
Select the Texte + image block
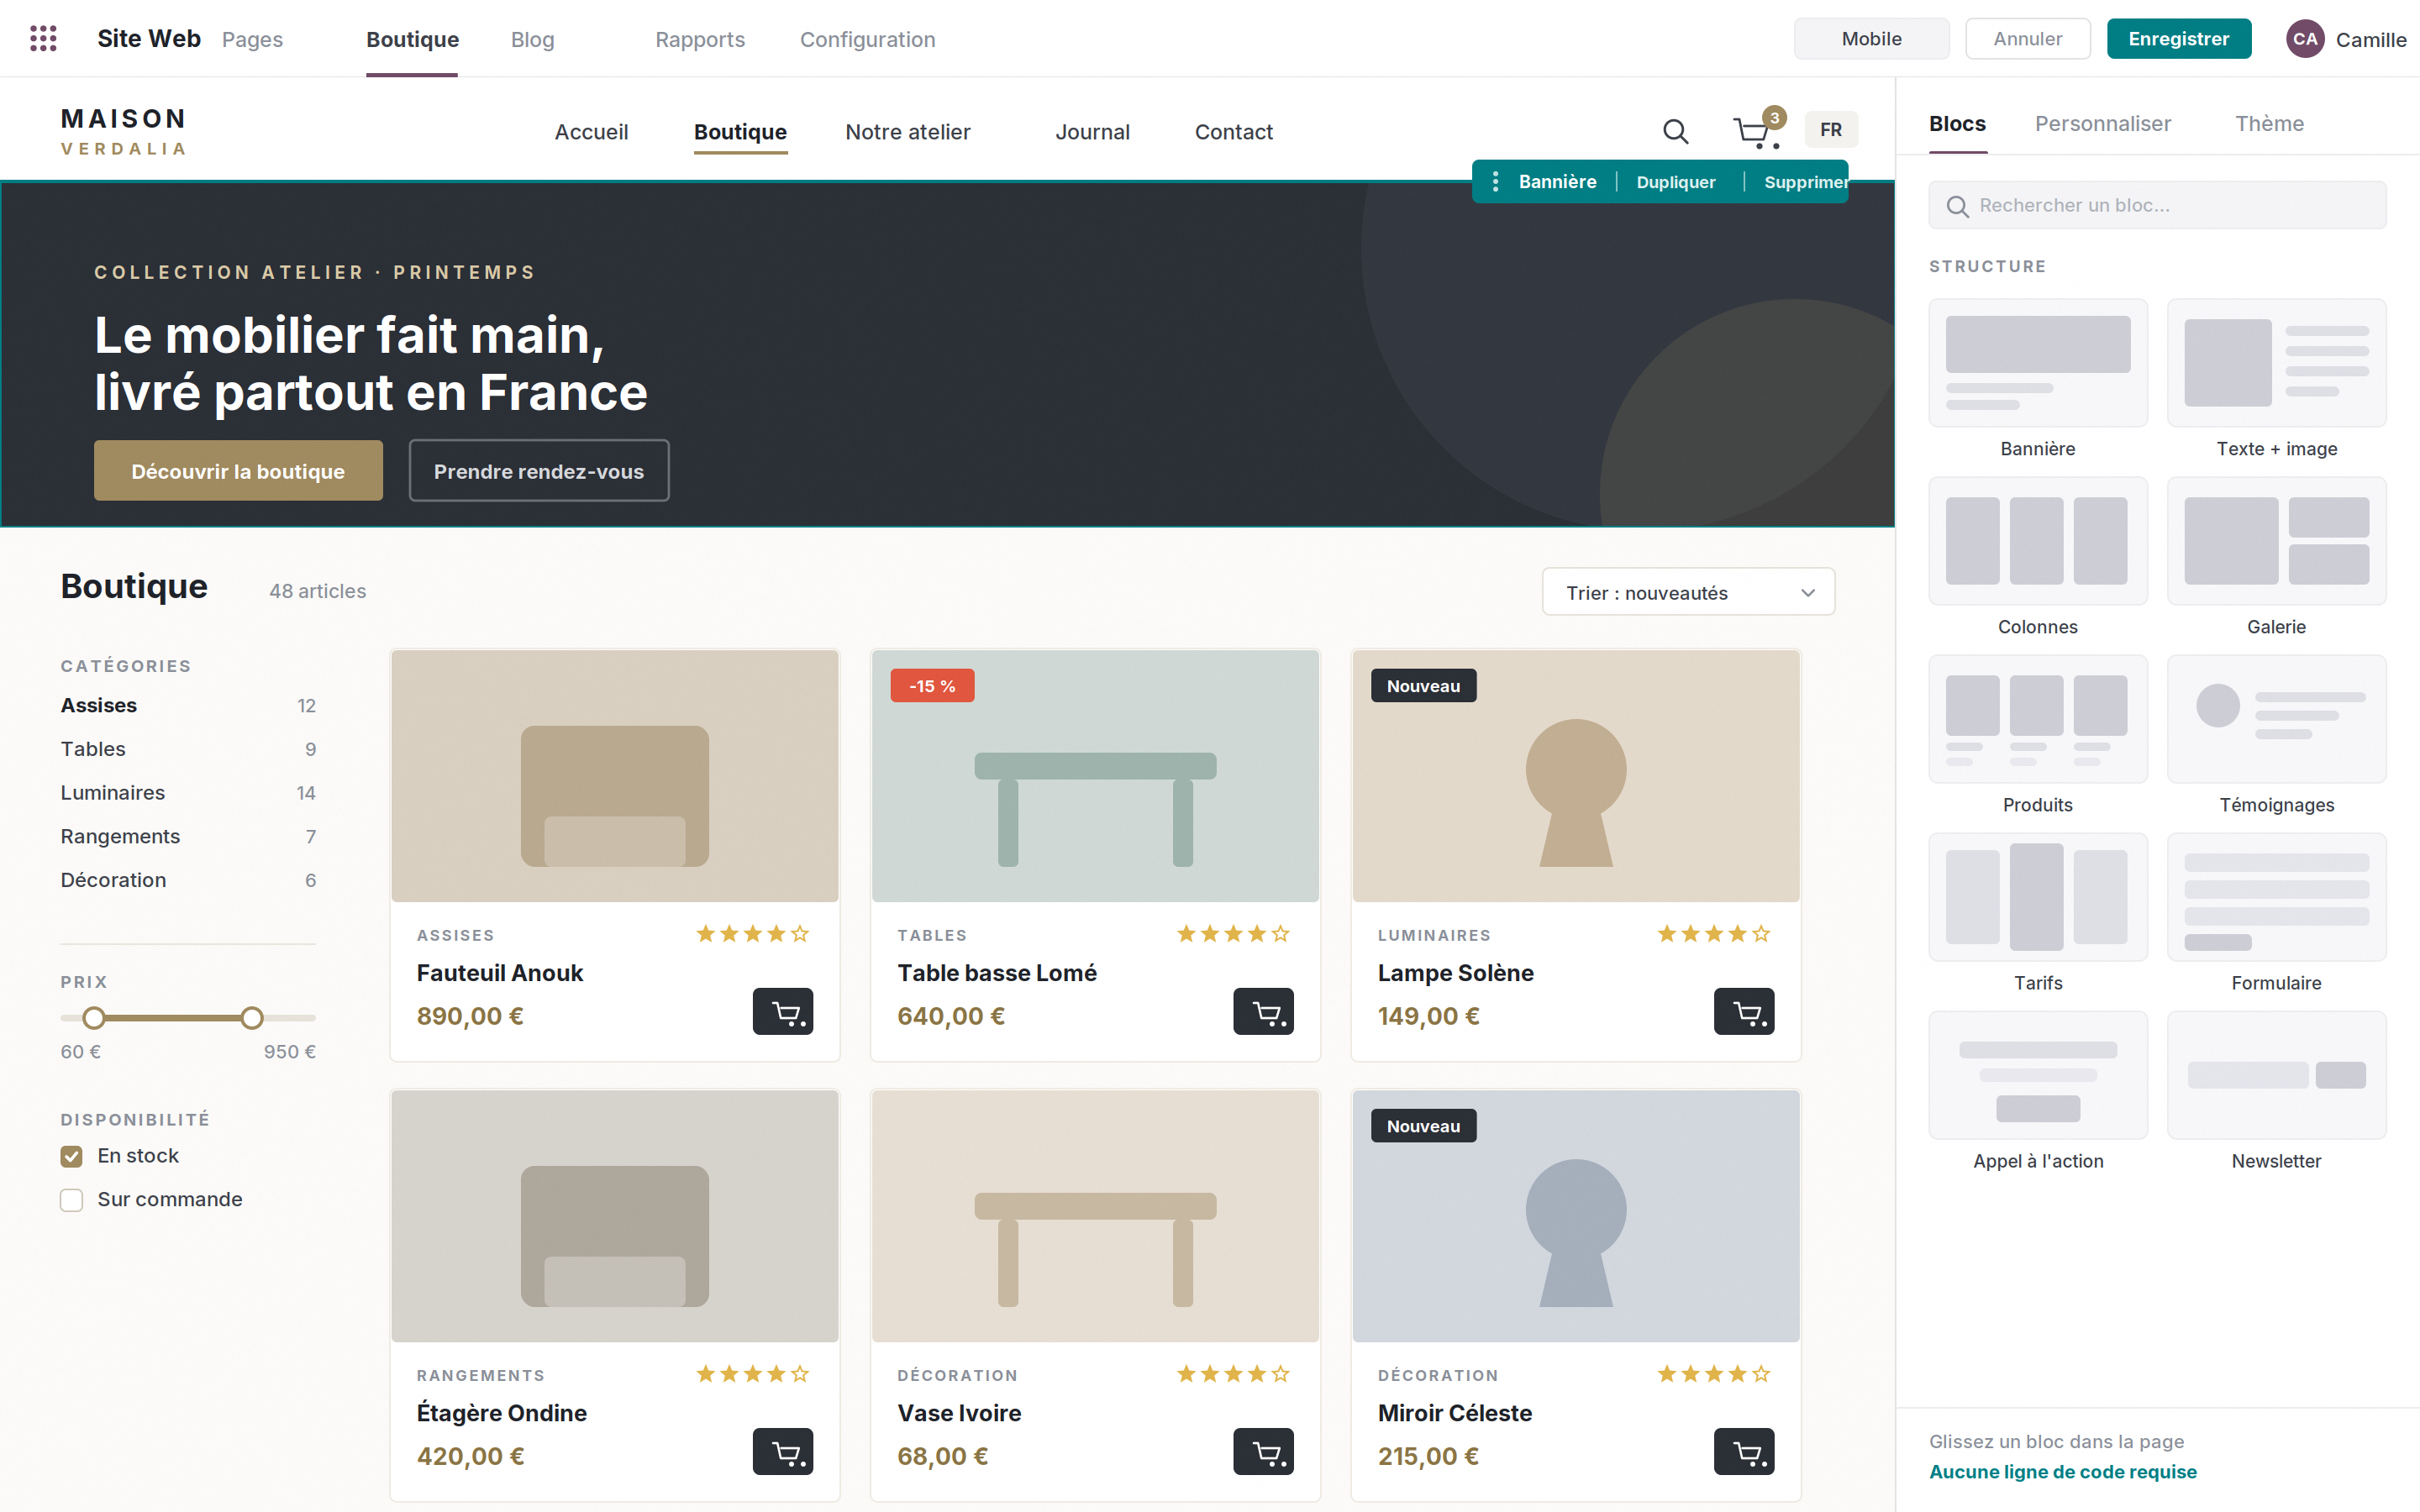click(x=2276, y=363)
